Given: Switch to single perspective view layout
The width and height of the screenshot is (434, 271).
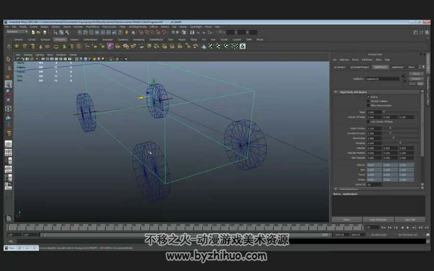Looking at the screenshot, I should click(8, 143).
